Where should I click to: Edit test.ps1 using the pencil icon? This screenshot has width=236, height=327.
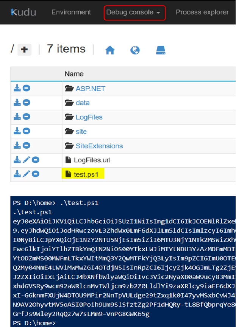(x=26, y=174)
